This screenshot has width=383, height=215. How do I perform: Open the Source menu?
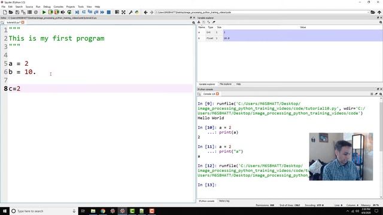tap(29, 7)
